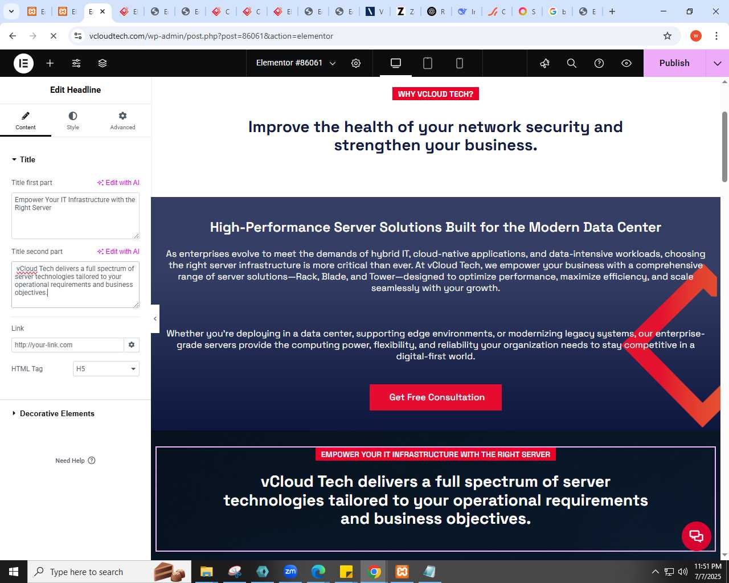Click Edit with AI for Title second part

tap(118, 252)
